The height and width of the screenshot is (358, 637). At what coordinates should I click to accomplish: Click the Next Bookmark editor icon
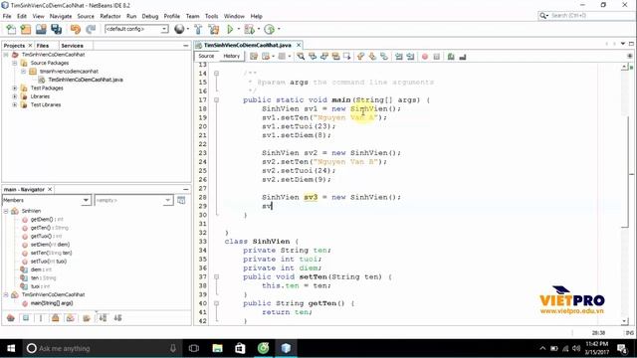click(372, 57)
